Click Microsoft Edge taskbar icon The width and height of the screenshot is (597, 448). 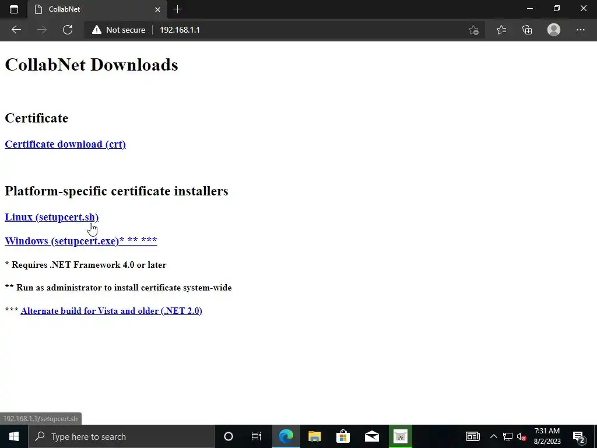click(286, 436)
